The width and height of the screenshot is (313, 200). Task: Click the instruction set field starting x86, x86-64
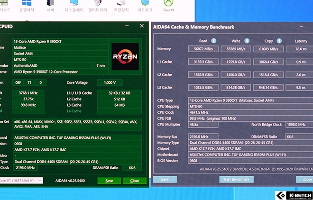tap(77, 124)
